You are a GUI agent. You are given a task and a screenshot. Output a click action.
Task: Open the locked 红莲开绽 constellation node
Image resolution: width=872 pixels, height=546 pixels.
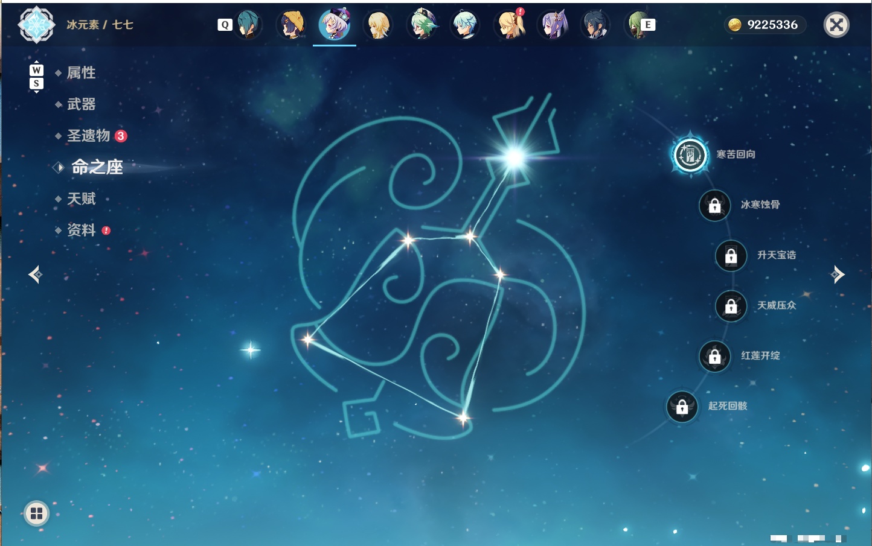tap(714, 357)
